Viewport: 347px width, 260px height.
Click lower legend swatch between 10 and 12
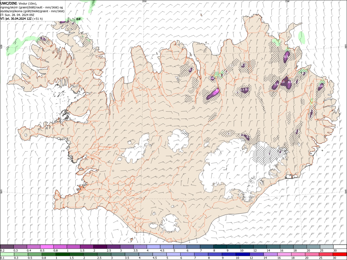point(242,254)
